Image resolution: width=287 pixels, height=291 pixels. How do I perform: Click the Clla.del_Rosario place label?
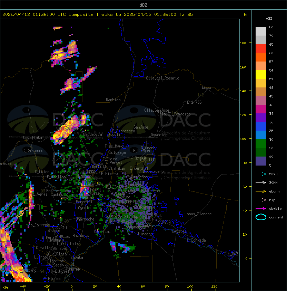click(x=162, y=78)
